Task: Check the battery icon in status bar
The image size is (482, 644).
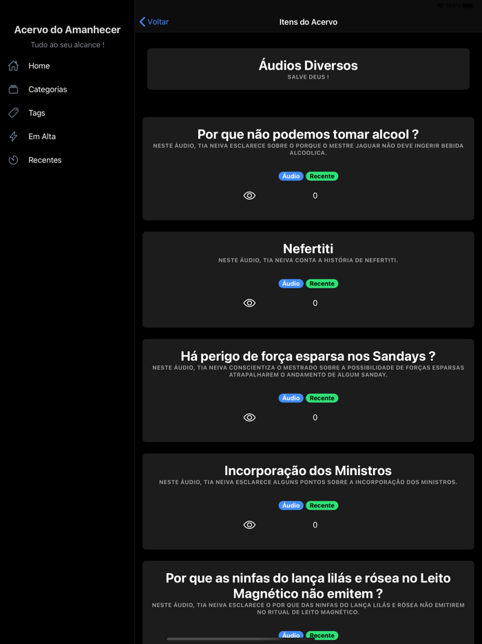Action: [468, 6]
